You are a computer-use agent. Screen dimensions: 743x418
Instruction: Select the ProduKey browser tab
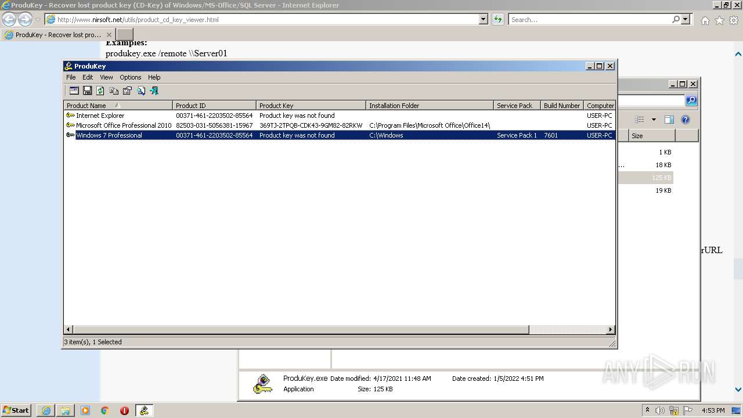pos(57,35)
